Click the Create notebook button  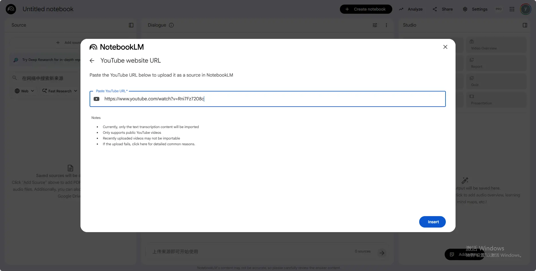point(366,9)
